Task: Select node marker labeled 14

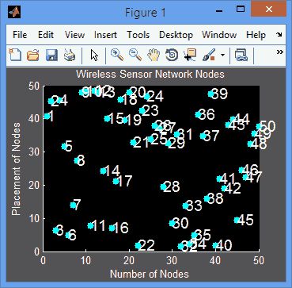Action: tap(104, 171)
